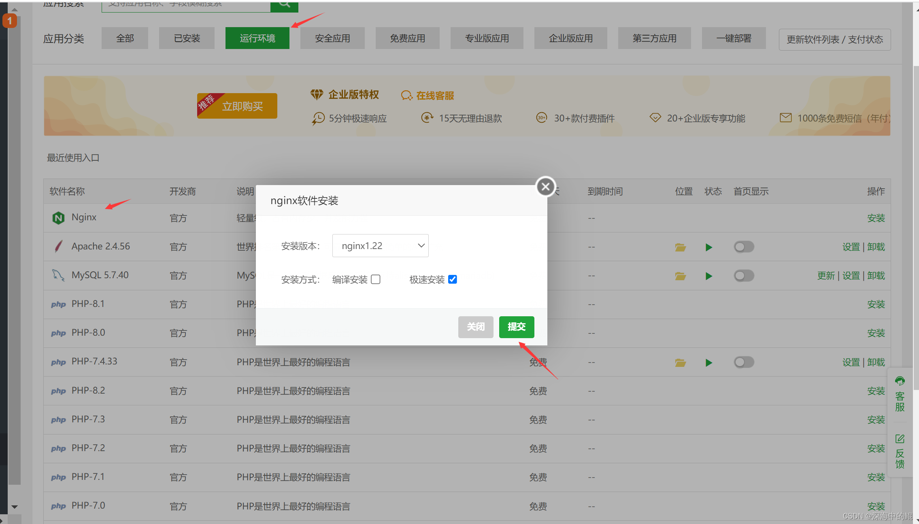Select the 企业版应用 category tab

(x=571, y=38)
